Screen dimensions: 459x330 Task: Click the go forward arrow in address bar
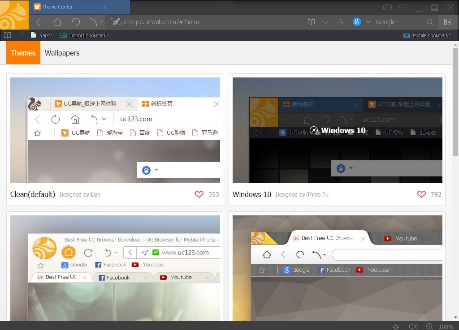340,22
